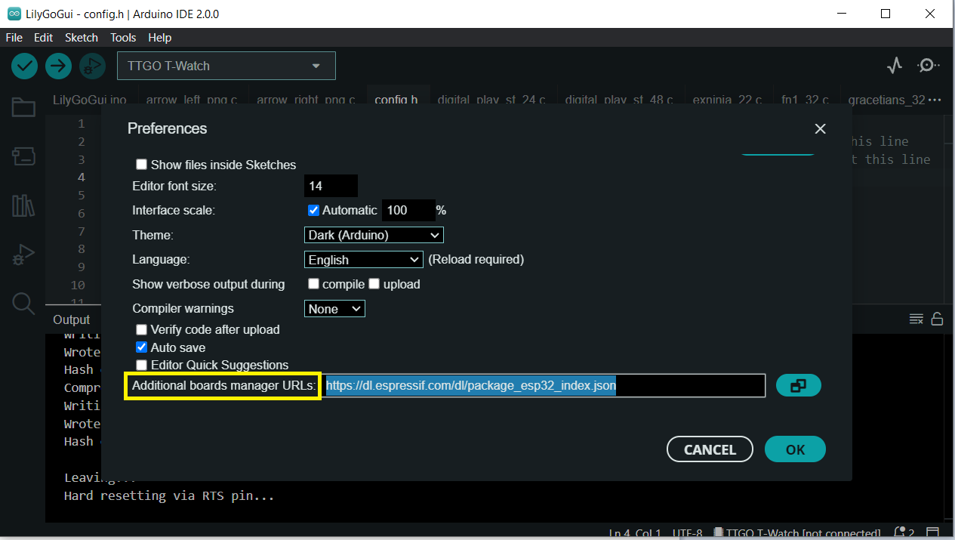
Task: Click the tab overflow ellipsis icon
Action: pyautogui.click(x=935, y=100)
